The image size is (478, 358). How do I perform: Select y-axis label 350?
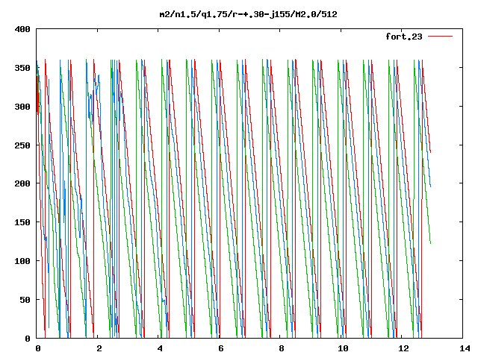[x=22, y=68]
